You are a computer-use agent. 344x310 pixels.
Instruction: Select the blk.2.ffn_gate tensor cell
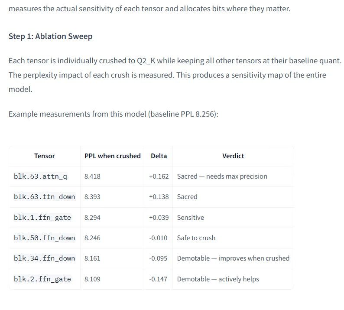click(x=42, y=279)
